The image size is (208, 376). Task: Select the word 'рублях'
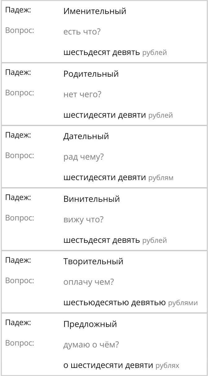[x=167, y=366]
